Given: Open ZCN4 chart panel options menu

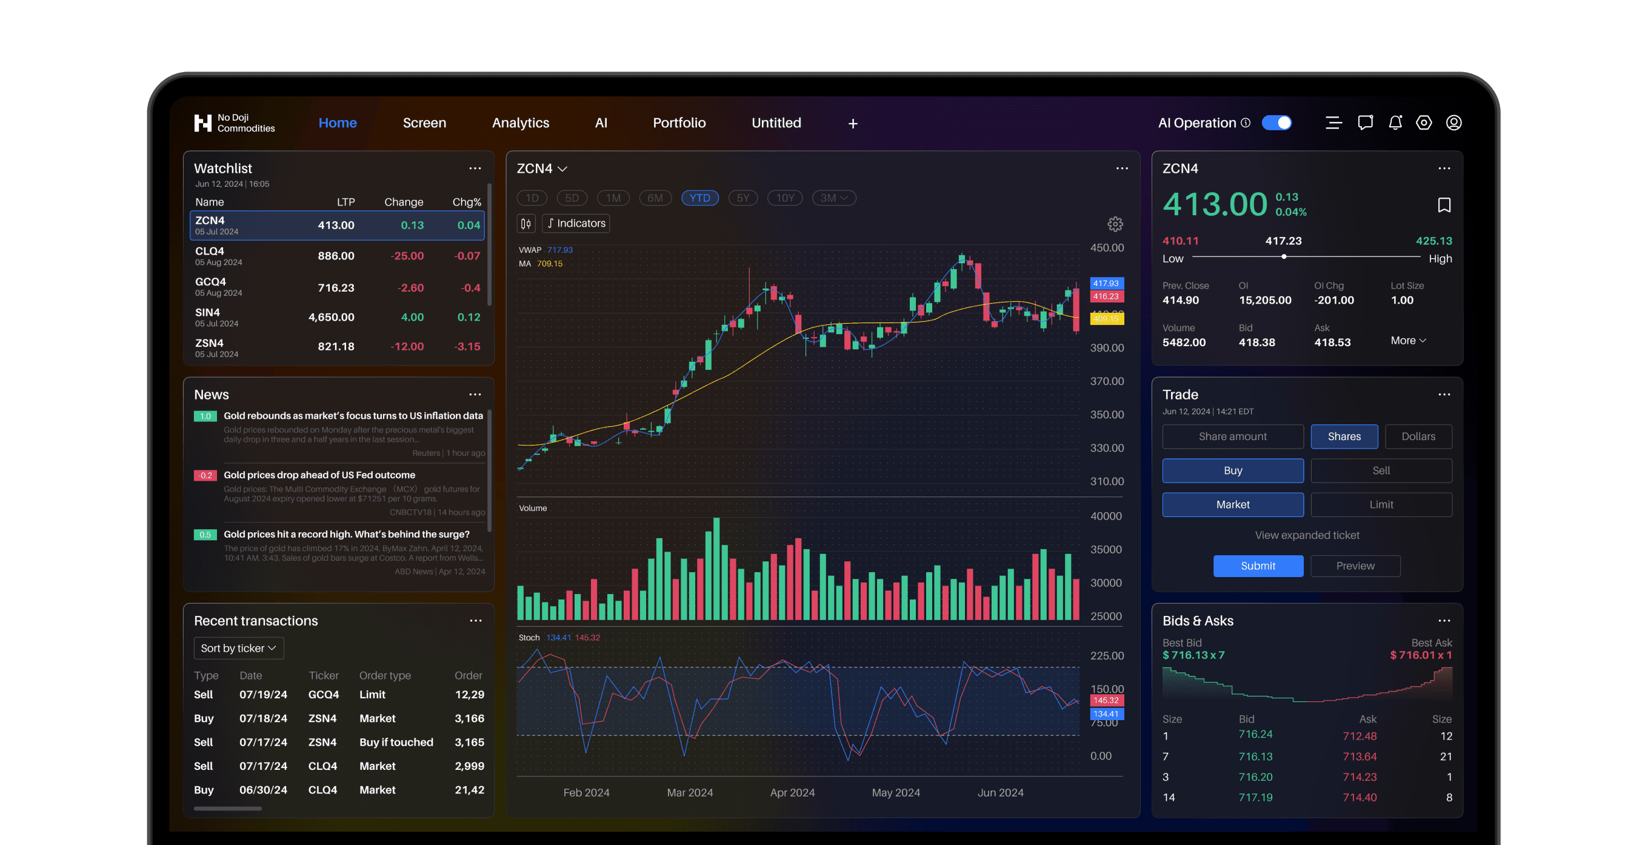Looking at the screenshot, I should tap(1122, 169).
